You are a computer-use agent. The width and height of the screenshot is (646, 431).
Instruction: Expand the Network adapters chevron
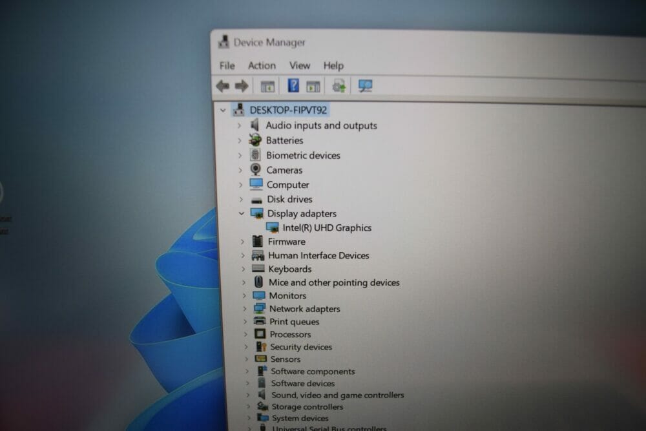pos(245,308)
